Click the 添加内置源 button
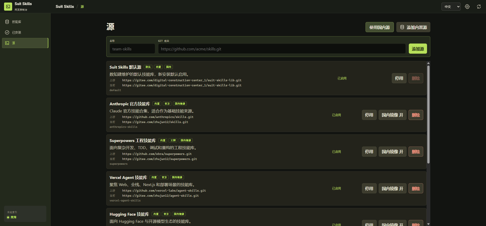Screen dimensions: 486x226 [x=413, y=27]
